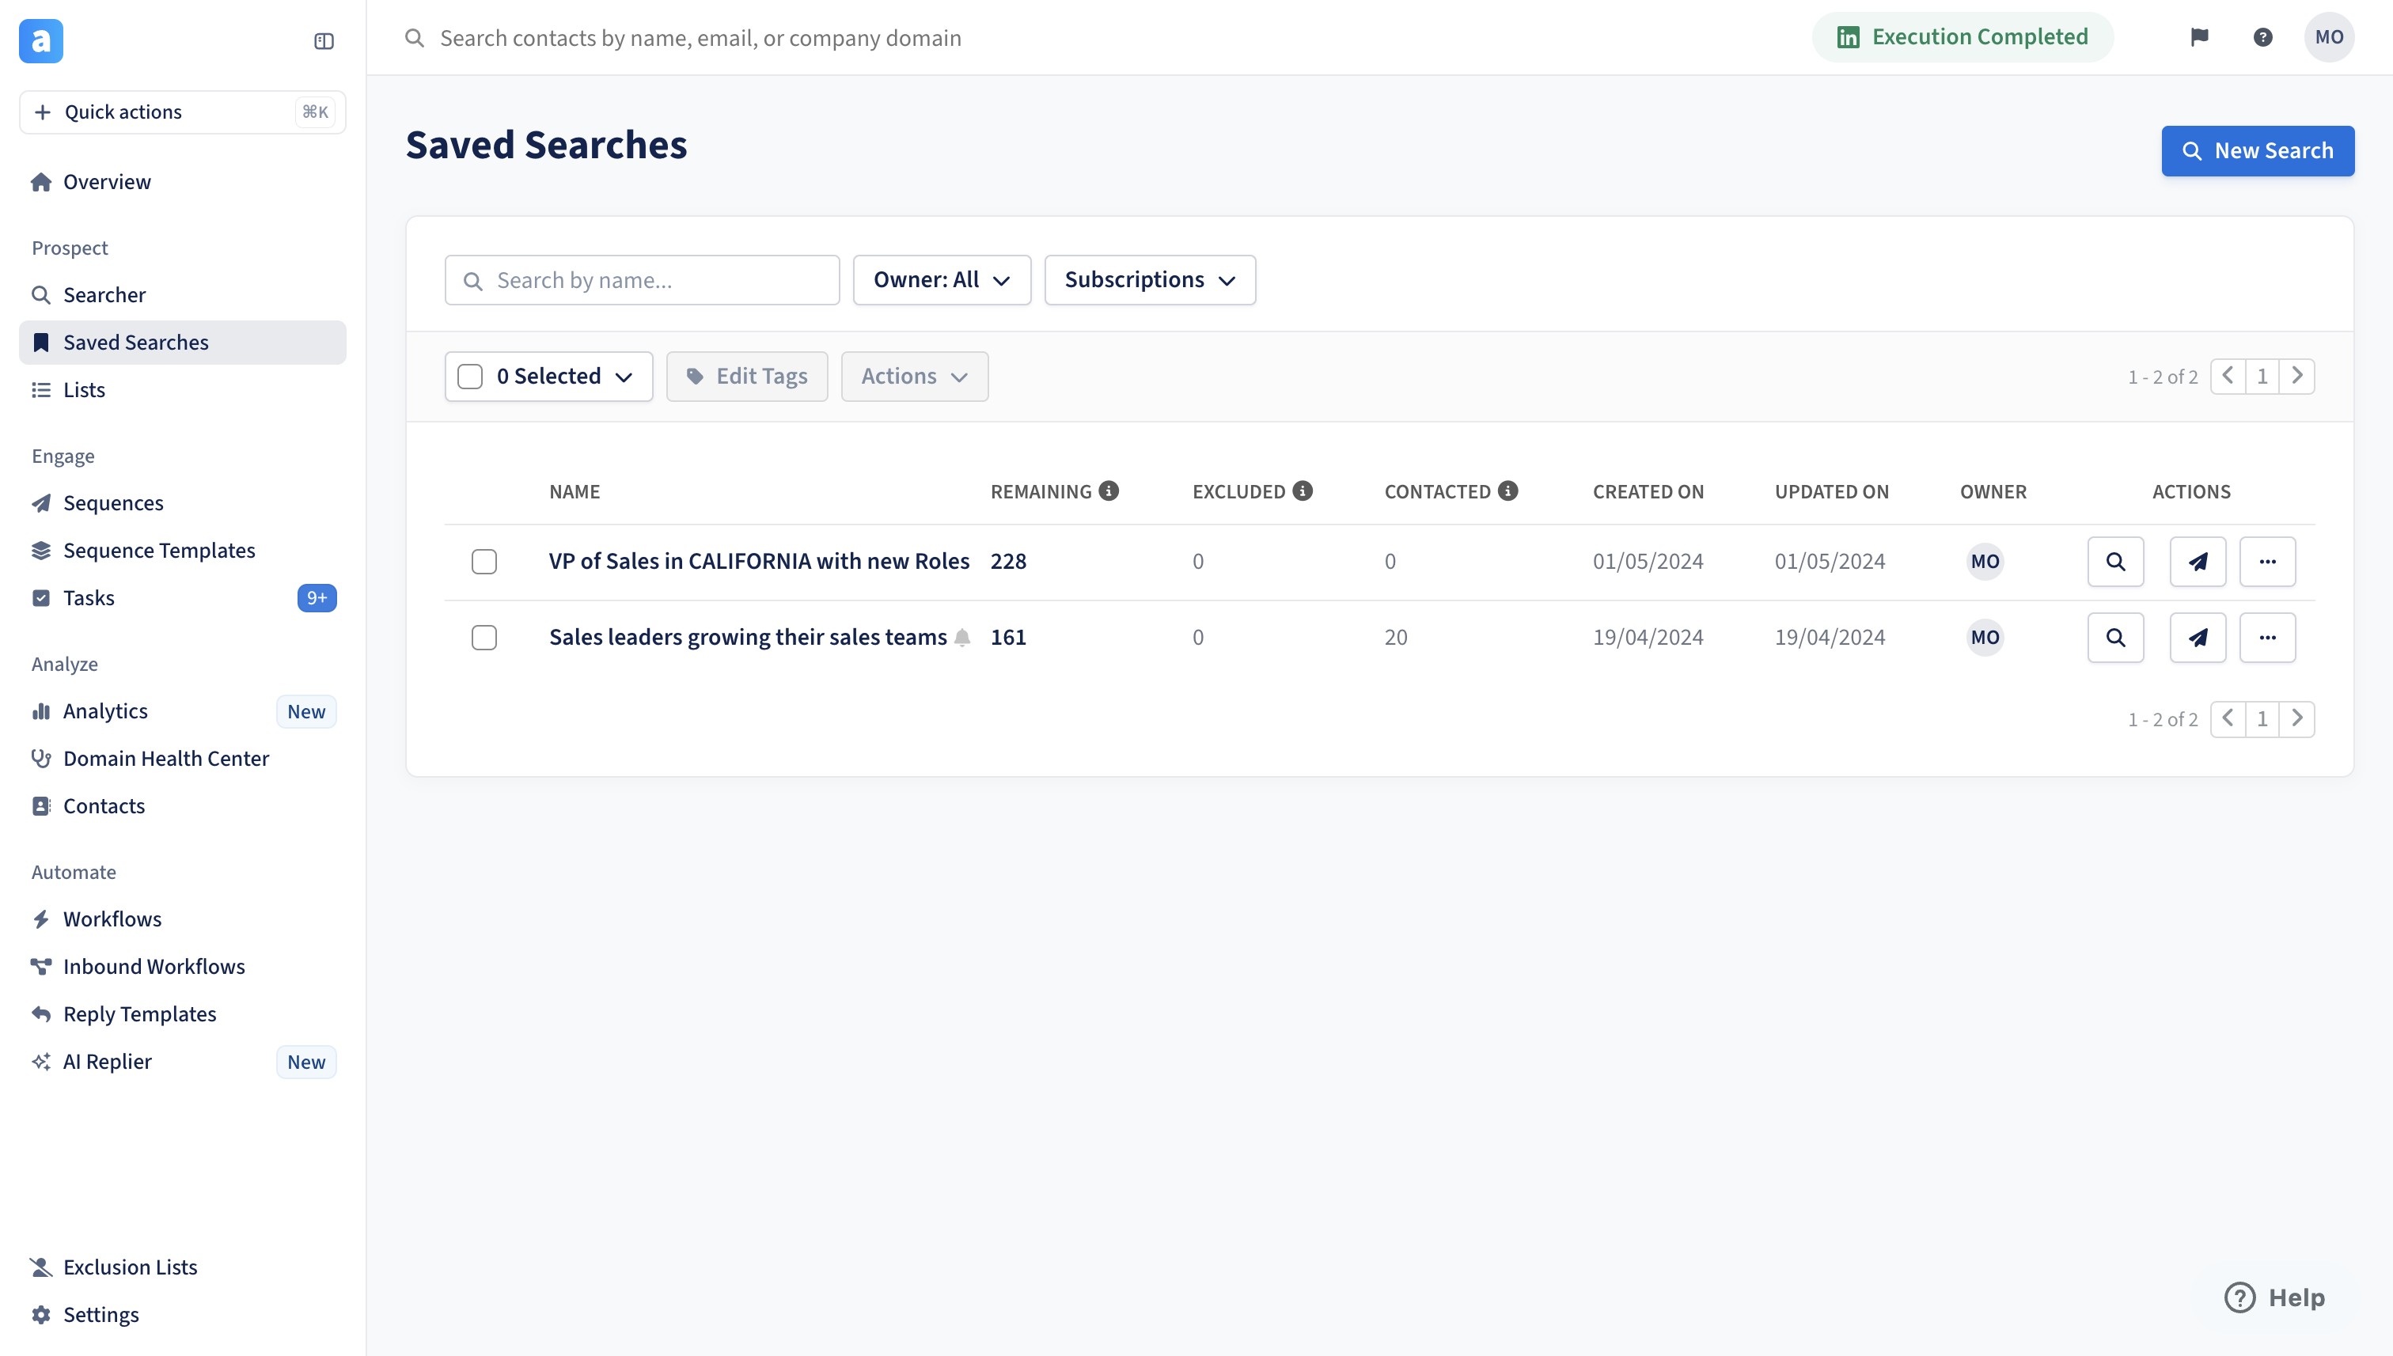2393x1356 pixels.
Task: Click paper plane icon for Sales leaders row
Action: (2198, 638)
